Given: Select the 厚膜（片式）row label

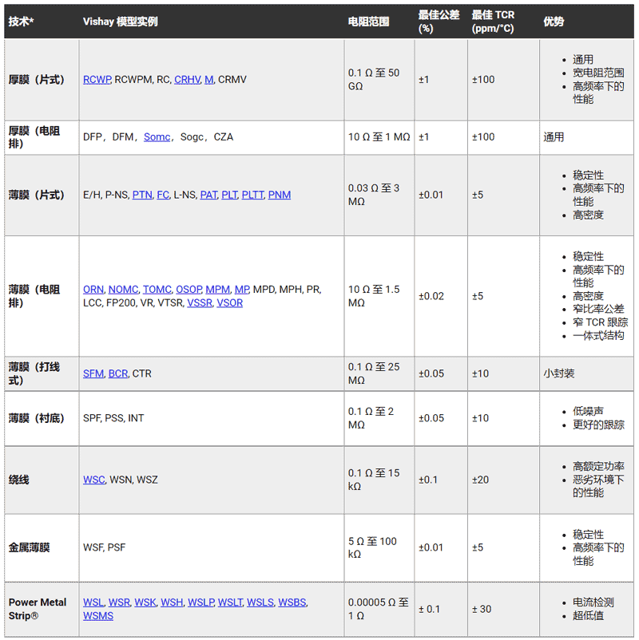Looking at the screenshot, I should pos(37,80).
